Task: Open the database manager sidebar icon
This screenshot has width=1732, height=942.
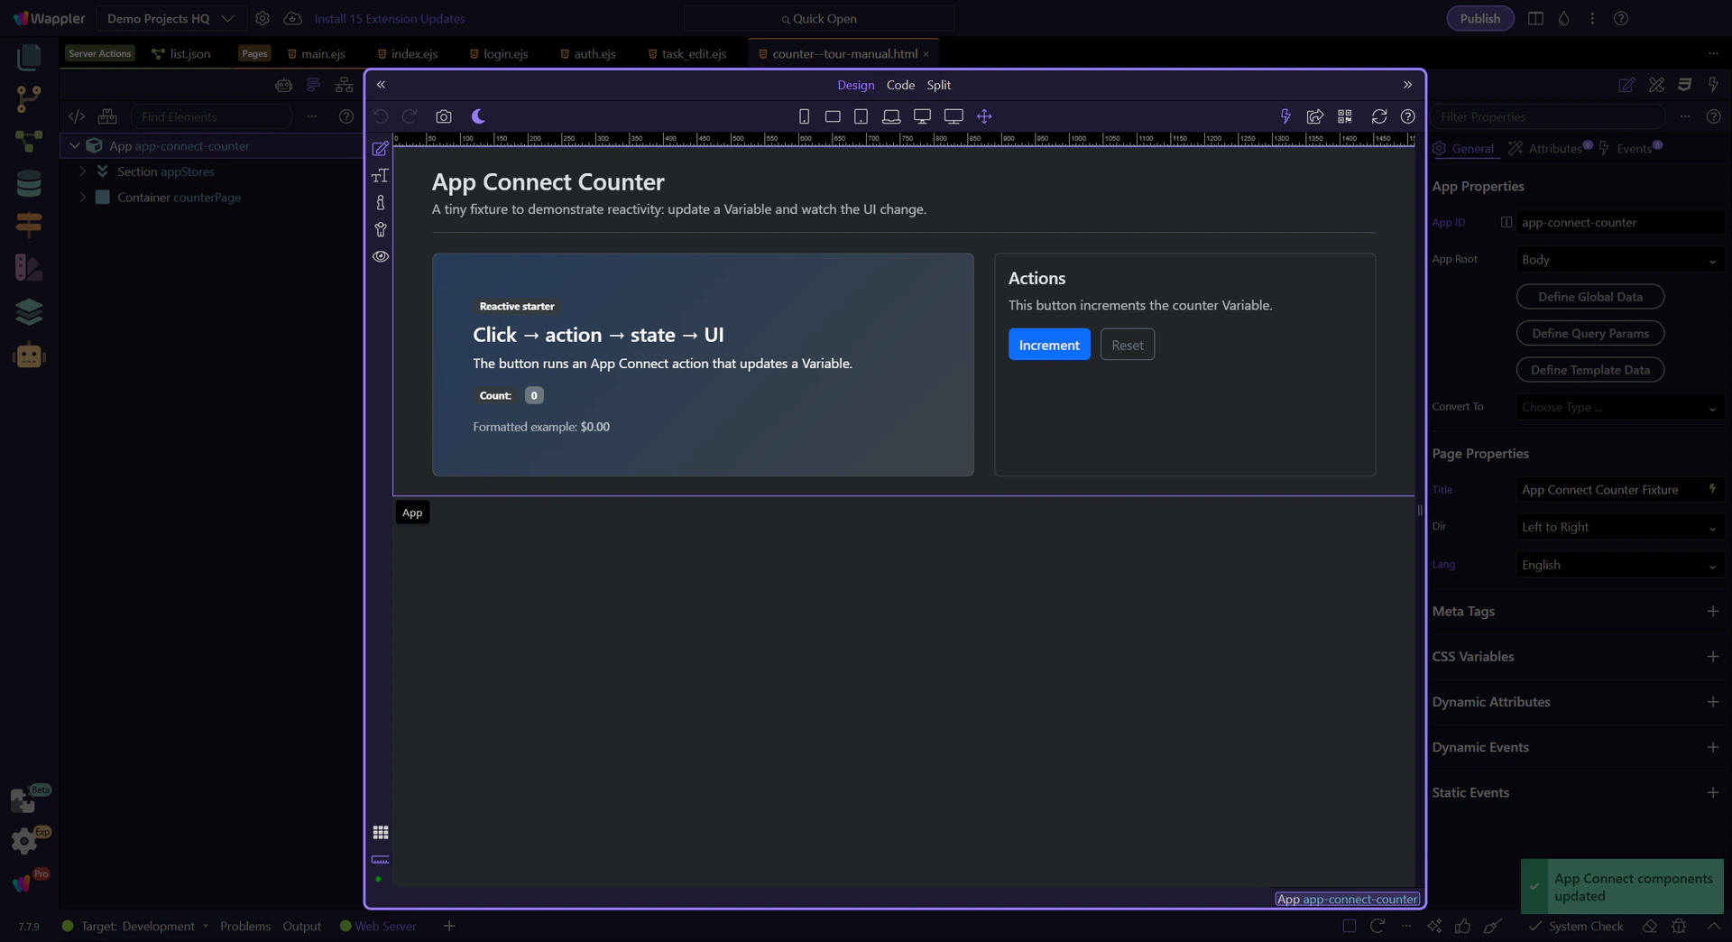Action: point(29,184)
